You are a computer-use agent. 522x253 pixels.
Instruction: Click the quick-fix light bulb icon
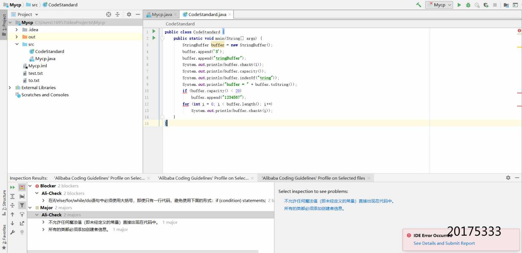[x=22, y=232]
